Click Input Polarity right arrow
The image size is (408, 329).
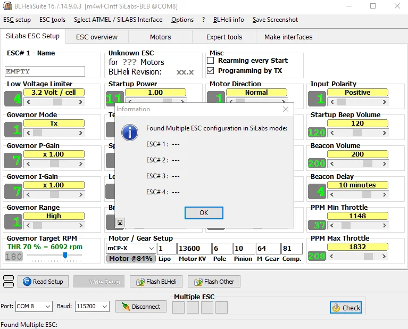point(385,102)
